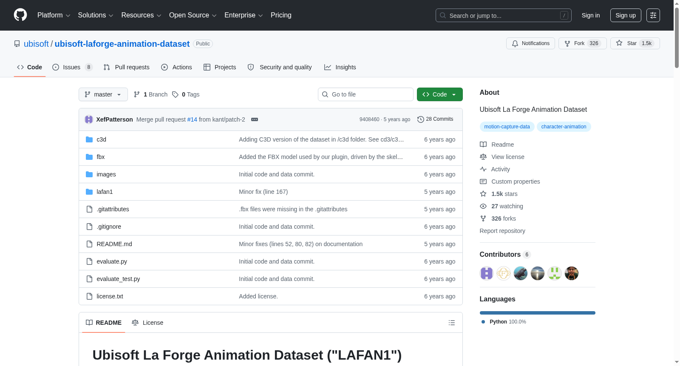Click the repository icon beside ubisoft
The width and height of the screenshot is (680, 366).
click(x=17, y=44)
